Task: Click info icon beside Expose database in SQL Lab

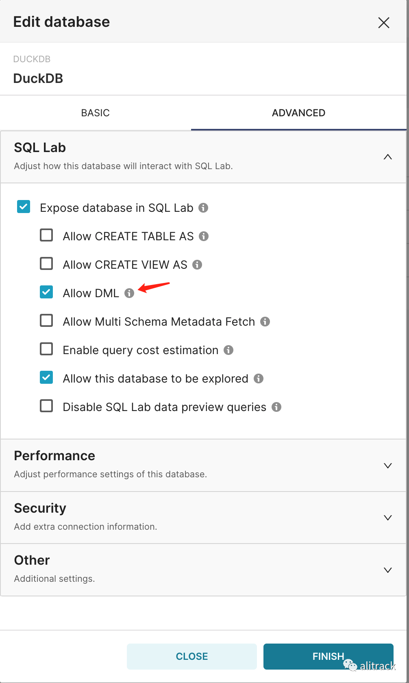Action: 203,208
